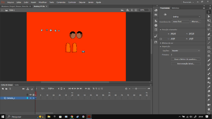The height and width of the screenshot is (119, 212).
Task: Open the Essenciais workspace dropdown
Action: click(x=188, y=2)
